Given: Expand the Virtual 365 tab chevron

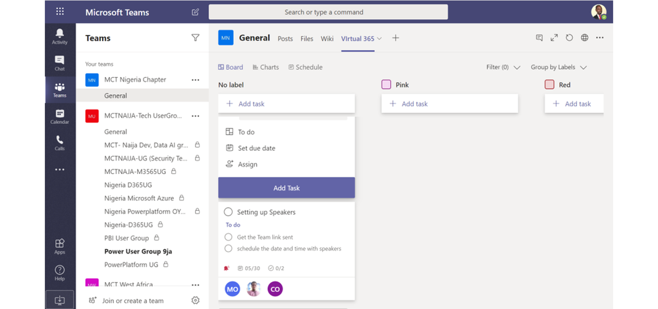Looking at the screenshot, I should pos(379,38).
